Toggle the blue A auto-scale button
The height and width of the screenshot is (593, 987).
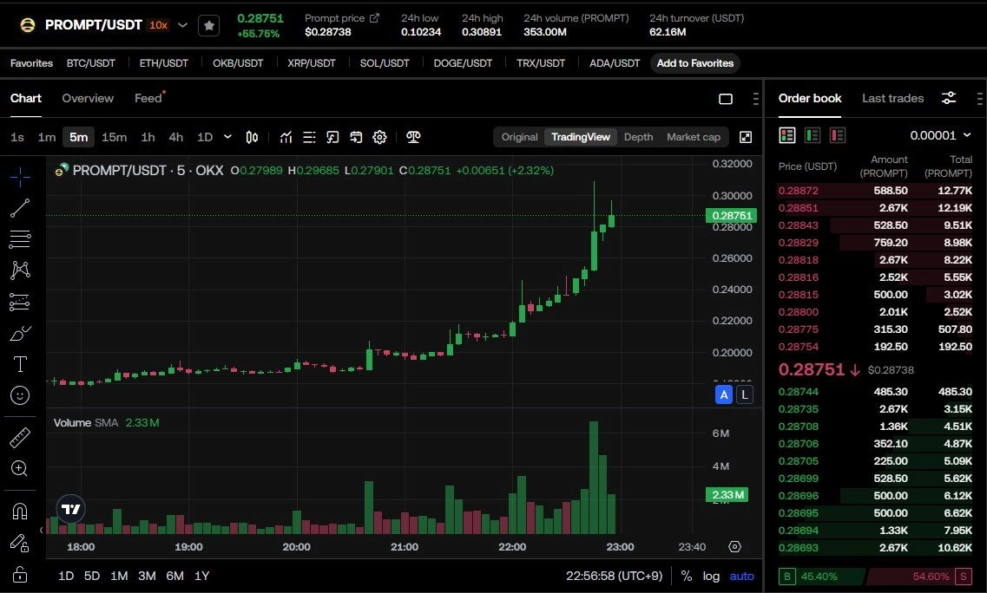click(x=724, y=395)
